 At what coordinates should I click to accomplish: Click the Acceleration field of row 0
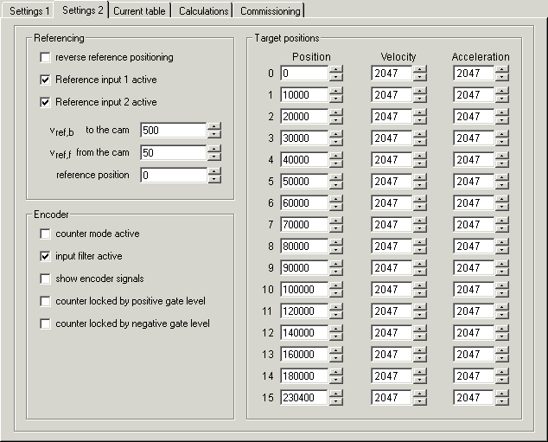474,73
